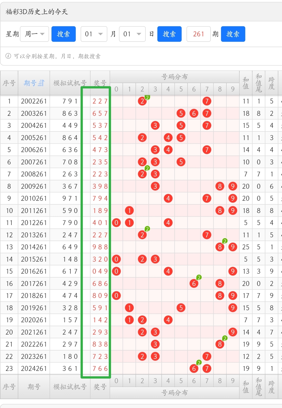Image resolution: width=282 pixels, height=408 pixels.
Task: Click 搜索 button after the 期 label
Action: [233, 34]
